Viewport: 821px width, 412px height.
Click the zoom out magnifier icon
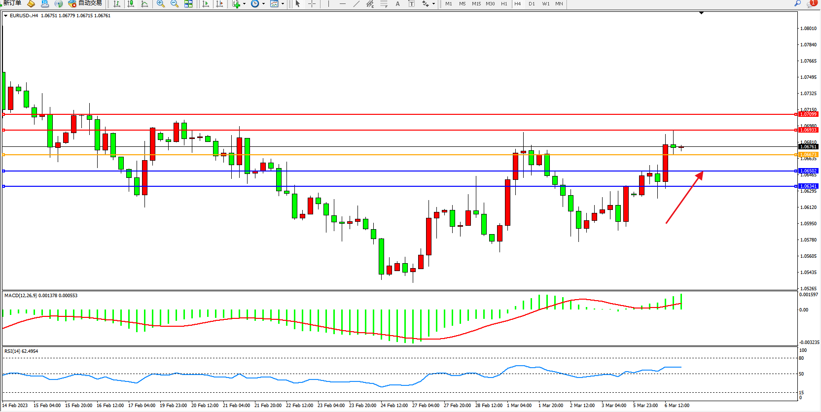pos(174,4)
